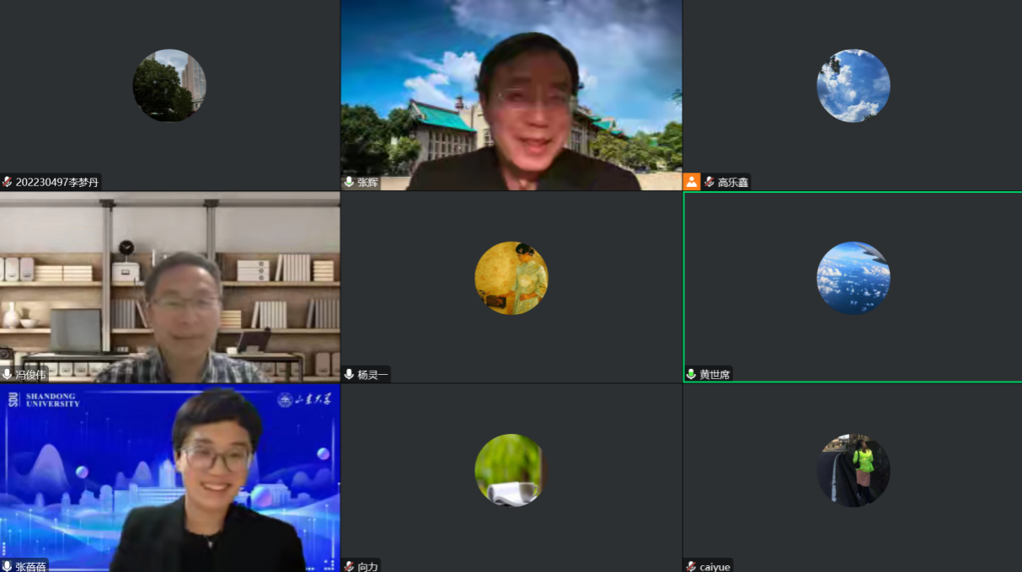1022x572 pixels.
Task: Click the caiyue name label
Action: (x=714, y=566)
